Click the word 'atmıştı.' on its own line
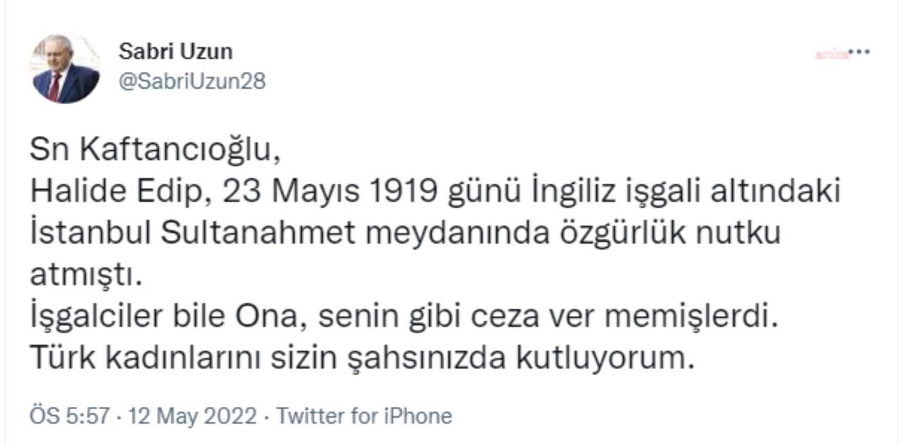Viewport: 902px width, 445px height. pyautogui.click(x=86, y=275)
